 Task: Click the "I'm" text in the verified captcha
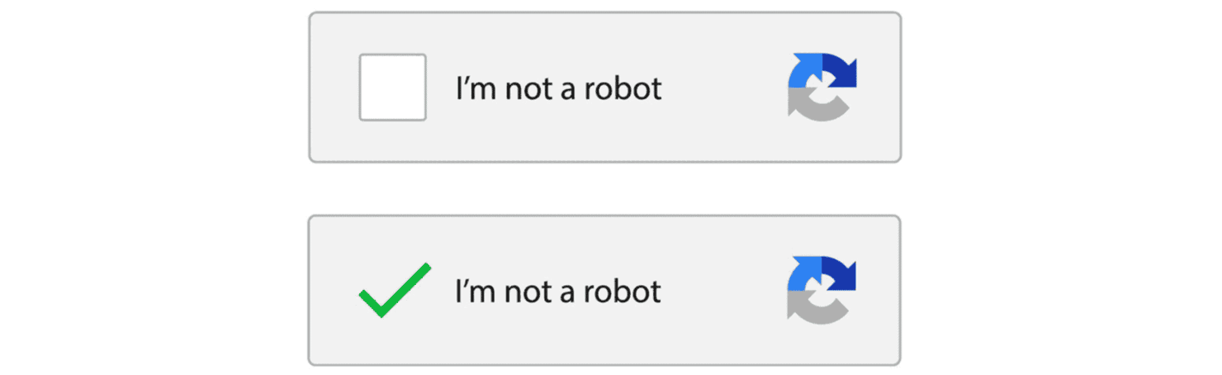point(476,291)
